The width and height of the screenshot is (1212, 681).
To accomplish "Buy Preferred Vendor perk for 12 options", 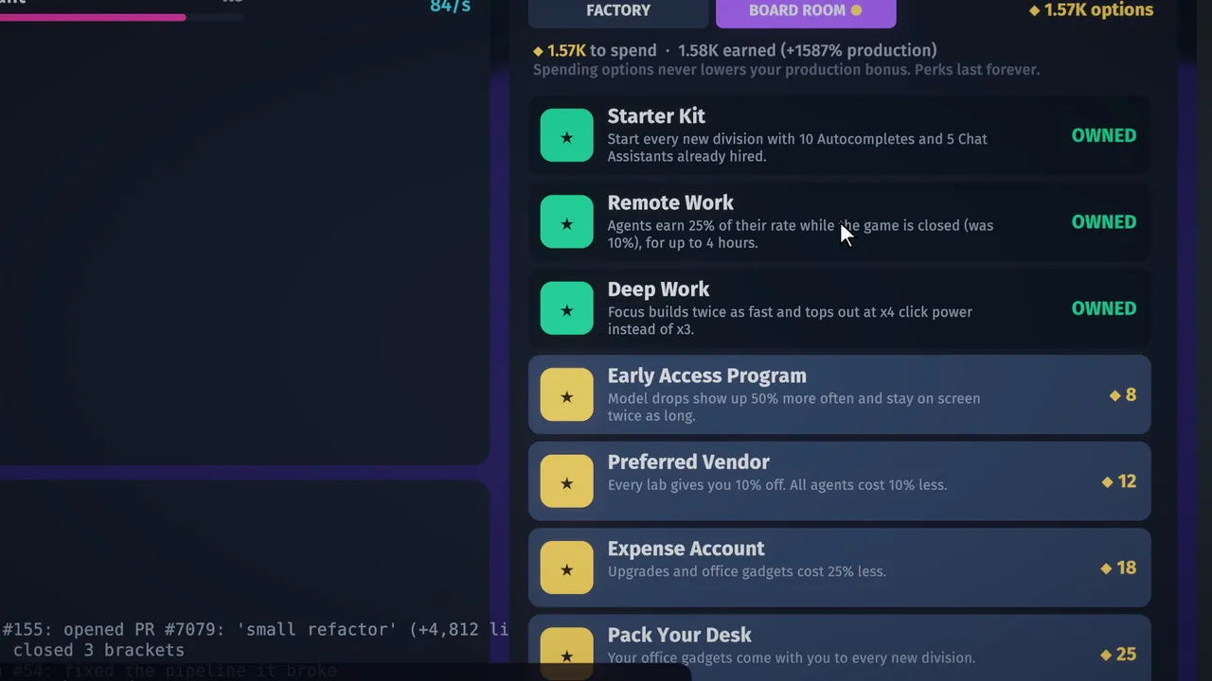I will tap(839, 481).
